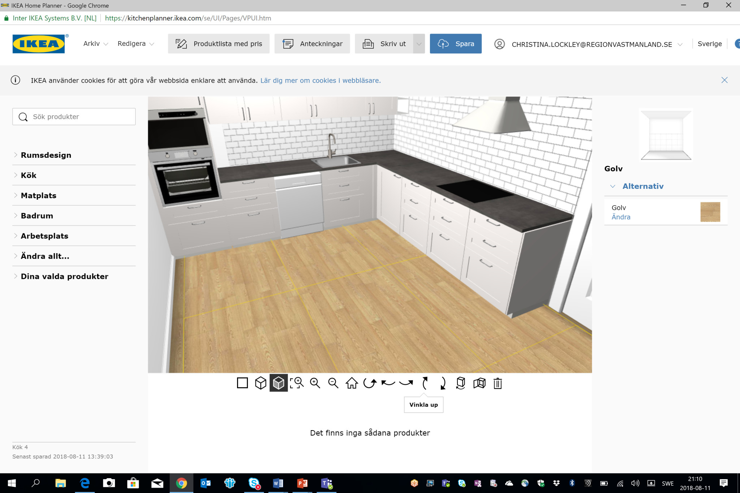Click the zoom out magnifier icon
Image resolution: width=740 pixels, height=493 pixels.
pyautogui.click(x=333, y=383)
